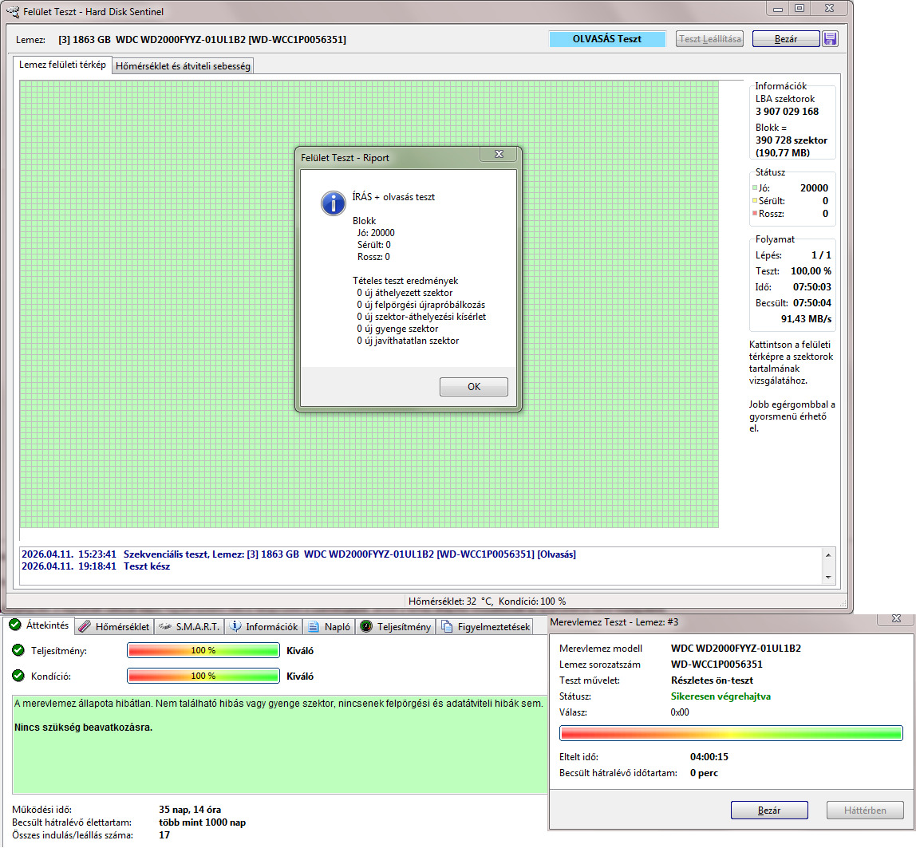Confirm the report with OK button
916x848 pixels.
click(474, 387)
